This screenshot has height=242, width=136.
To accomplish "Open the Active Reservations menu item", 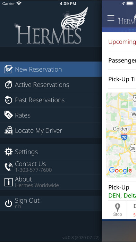I will point(51,84).
